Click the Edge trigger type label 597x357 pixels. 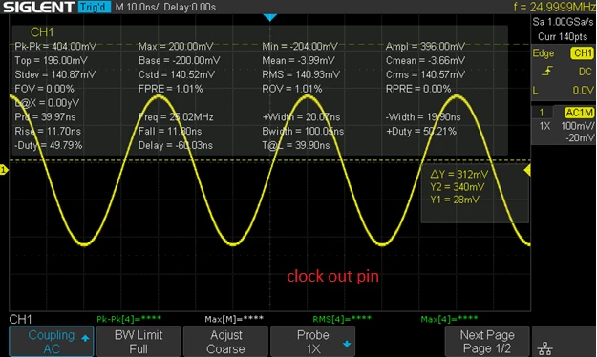(x=544, y=53)
